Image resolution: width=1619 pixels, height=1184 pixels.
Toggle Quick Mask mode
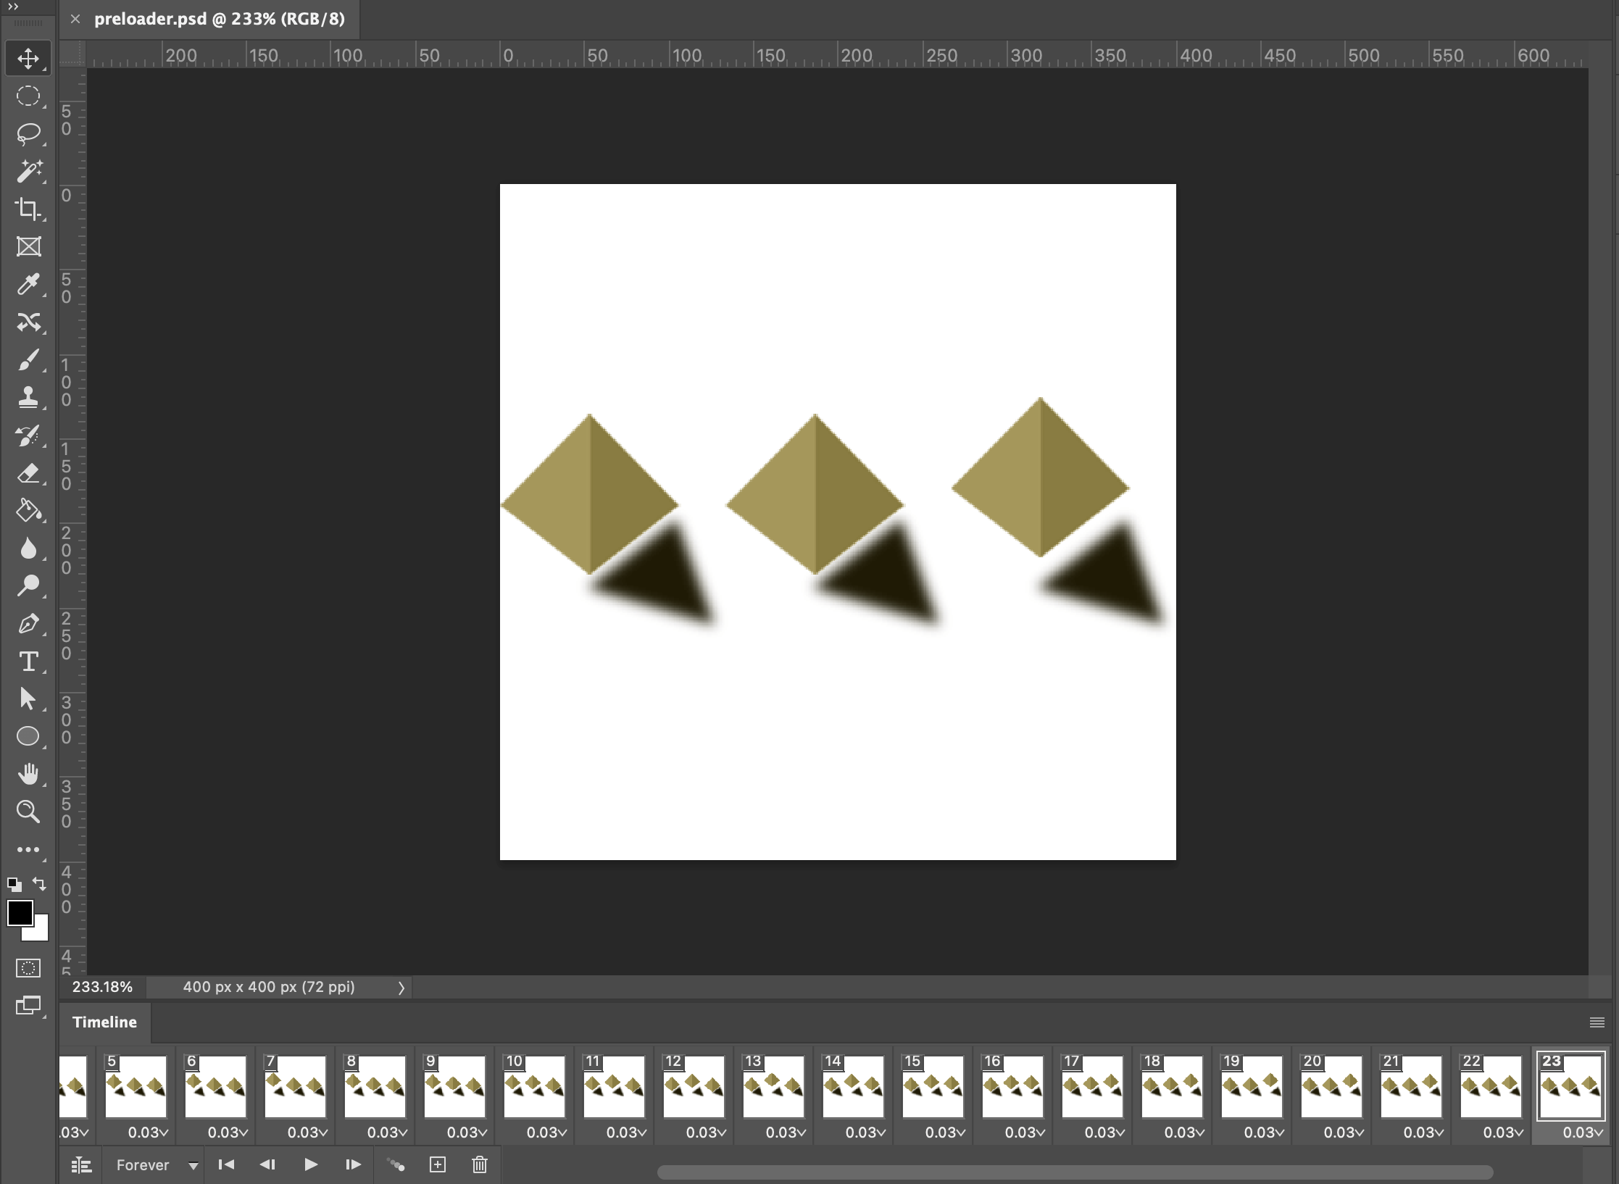pyautogui.click(x=28, y=968)
